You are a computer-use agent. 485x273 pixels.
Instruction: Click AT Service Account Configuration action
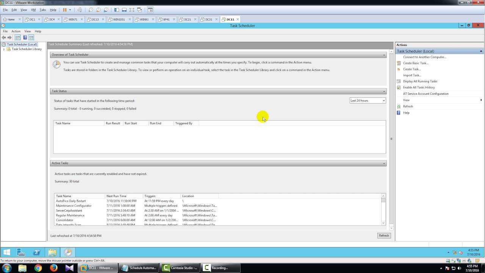[x=426, y=94]
